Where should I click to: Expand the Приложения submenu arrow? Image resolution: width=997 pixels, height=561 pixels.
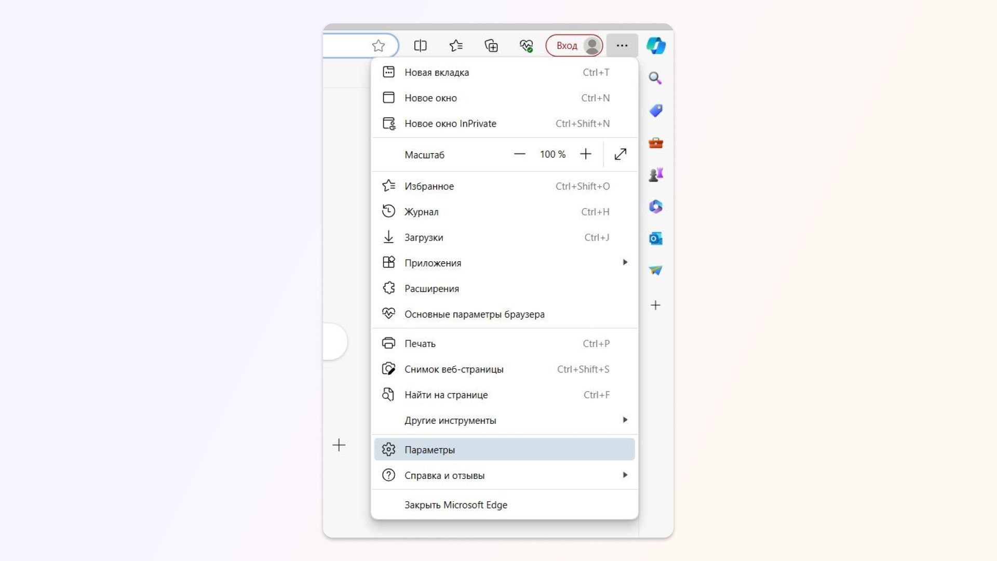point(625,262)
